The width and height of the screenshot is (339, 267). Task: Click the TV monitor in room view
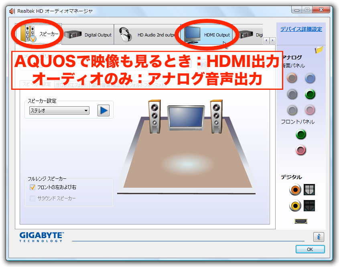(x=186, y=118)
